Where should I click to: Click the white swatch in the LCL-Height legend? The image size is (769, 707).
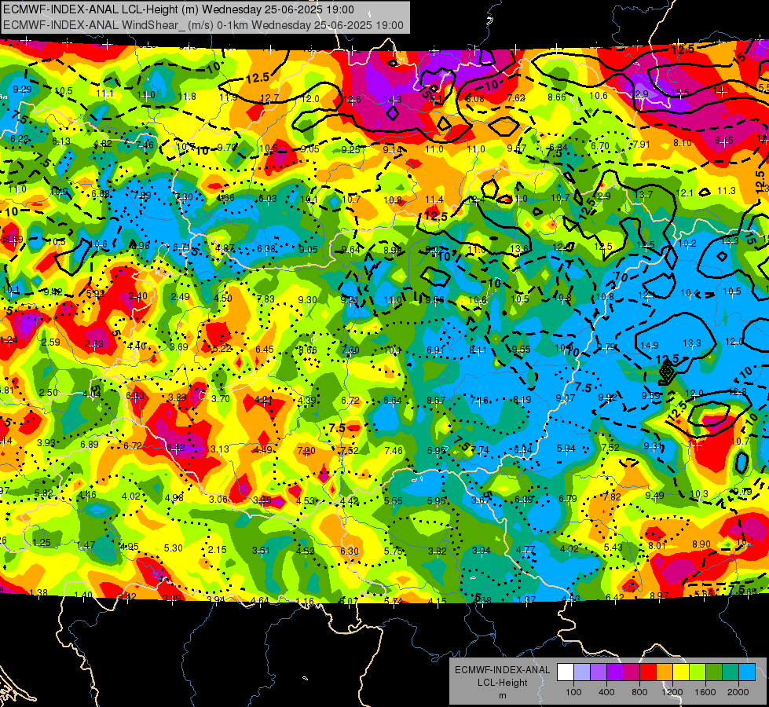(566, 672)
